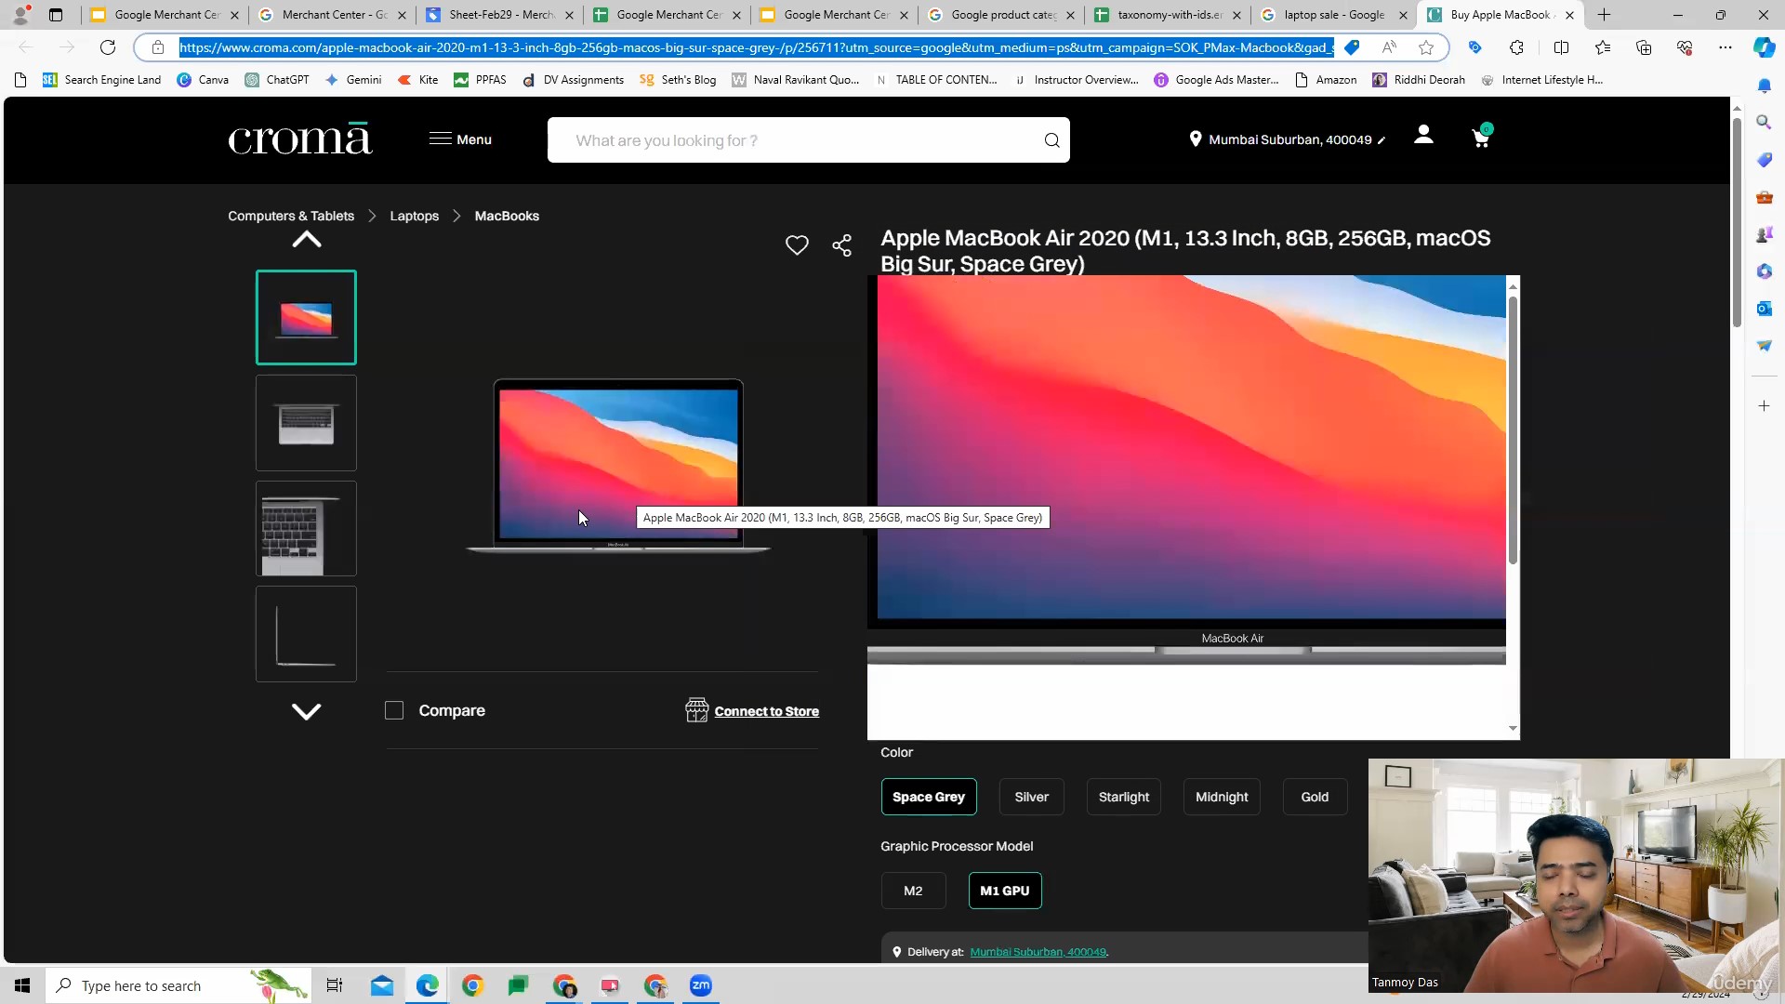Select the side-profile MacBook thumbnail
Image resolution: width=1785 pixels, height=1004 pixels.
coord(306,634)
